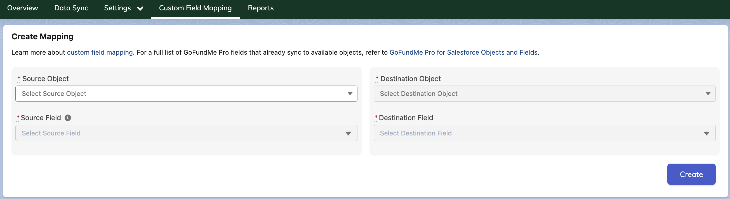Click the Create button
This screenshot has height=199, width=730.
pos(691,174)
